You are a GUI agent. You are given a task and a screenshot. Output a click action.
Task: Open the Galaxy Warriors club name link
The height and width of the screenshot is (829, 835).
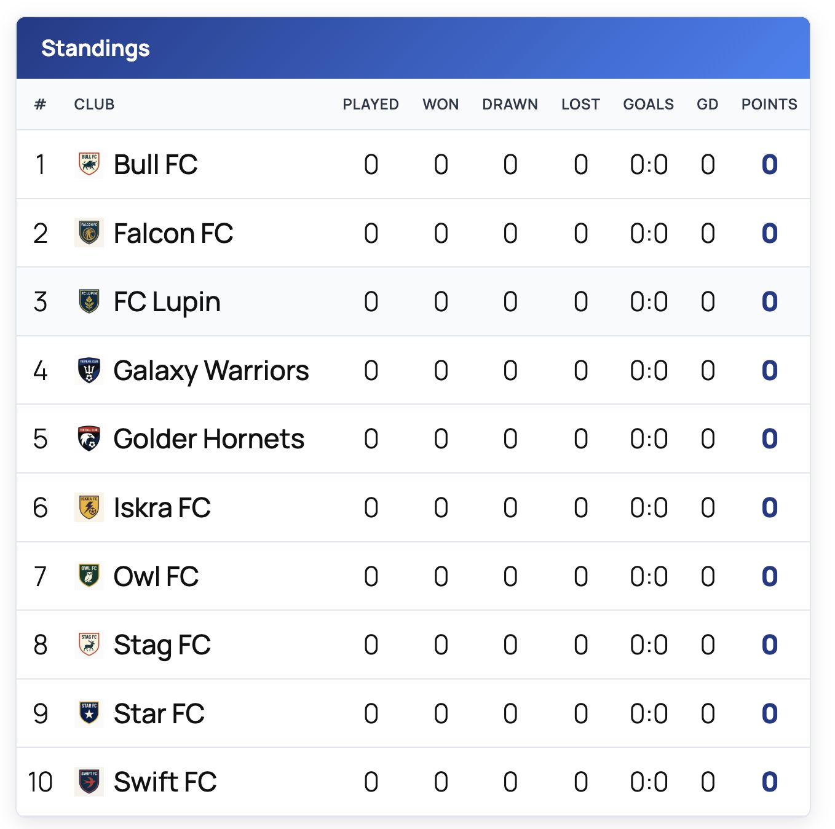[211, 370]
